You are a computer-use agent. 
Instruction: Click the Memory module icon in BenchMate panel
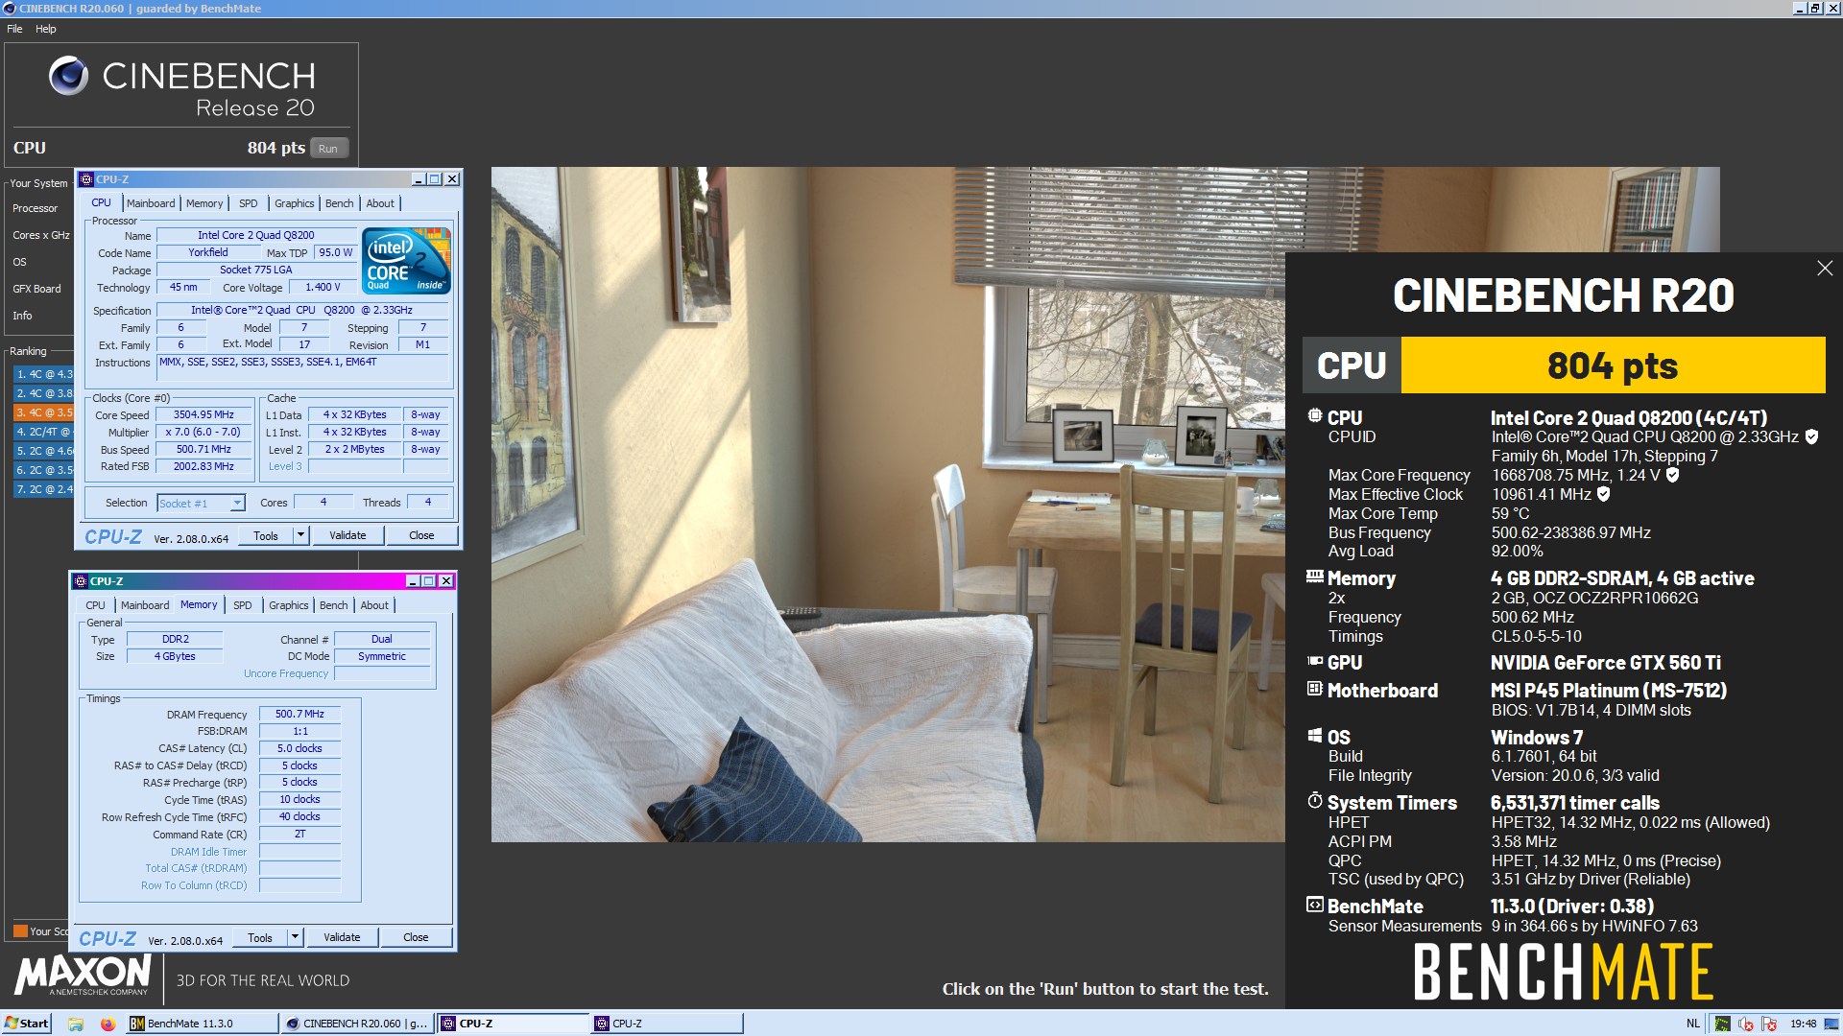tap(1314, 577)
